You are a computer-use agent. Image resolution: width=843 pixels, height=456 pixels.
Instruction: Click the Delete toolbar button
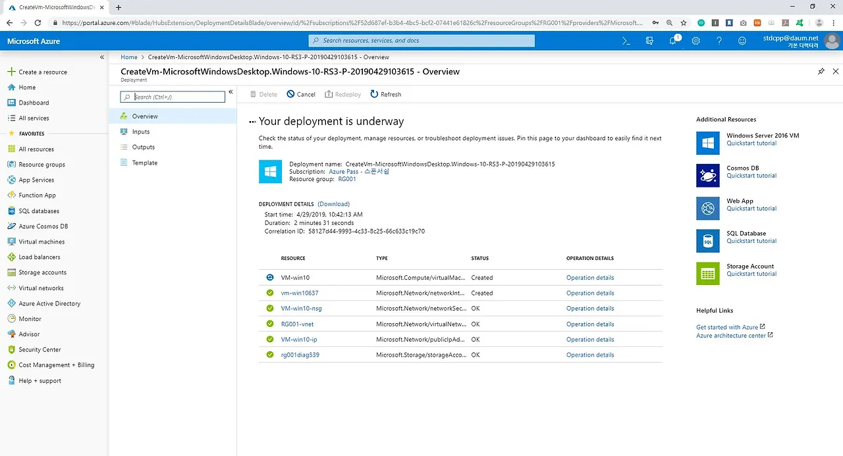pyautogui.click(x=263, y=94)
